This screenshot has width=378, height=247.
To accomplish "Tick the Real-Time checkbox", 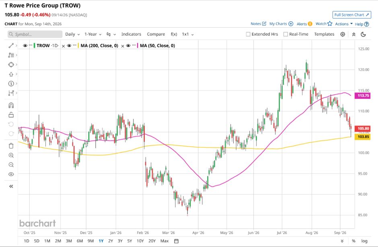I will click(x=286, y=34).
